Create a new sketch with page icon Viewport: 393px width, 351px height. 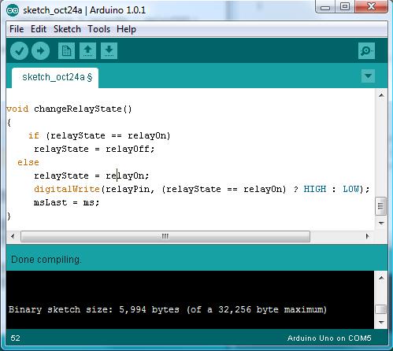pos(66,50)
